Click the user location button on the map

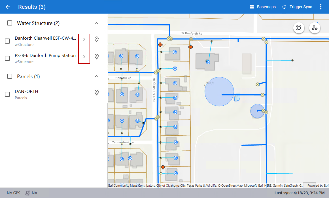(315, 28)
